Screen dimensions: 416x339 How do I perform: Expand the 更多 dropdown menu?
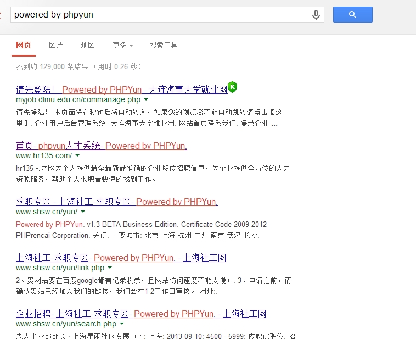click(x=123, y=46)
